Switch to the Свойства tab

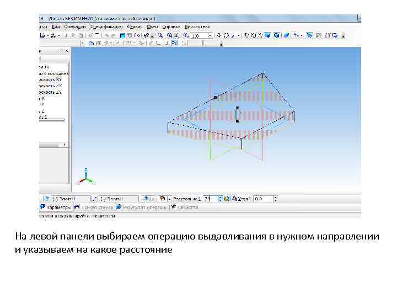point(185,207)
